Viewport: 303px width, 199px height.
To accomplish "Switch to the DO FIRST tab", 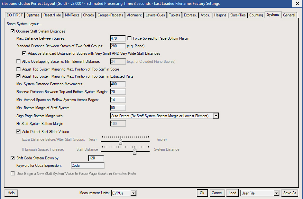I will pos(15,15).
